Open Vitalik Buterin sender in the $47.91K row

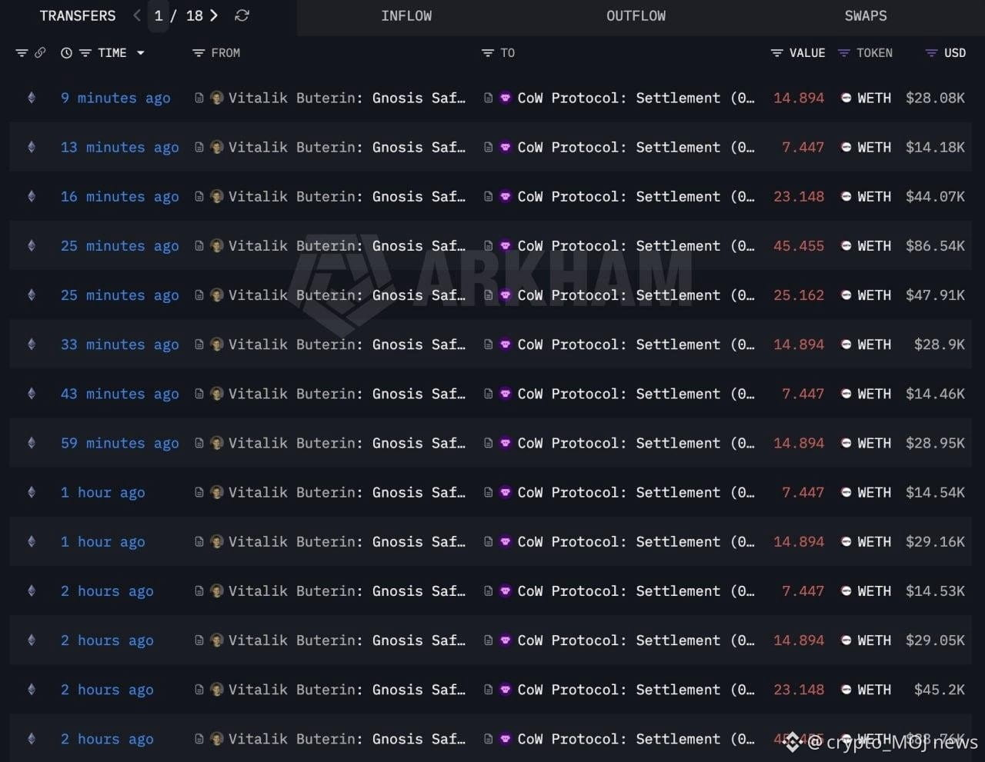coord(347,295)
